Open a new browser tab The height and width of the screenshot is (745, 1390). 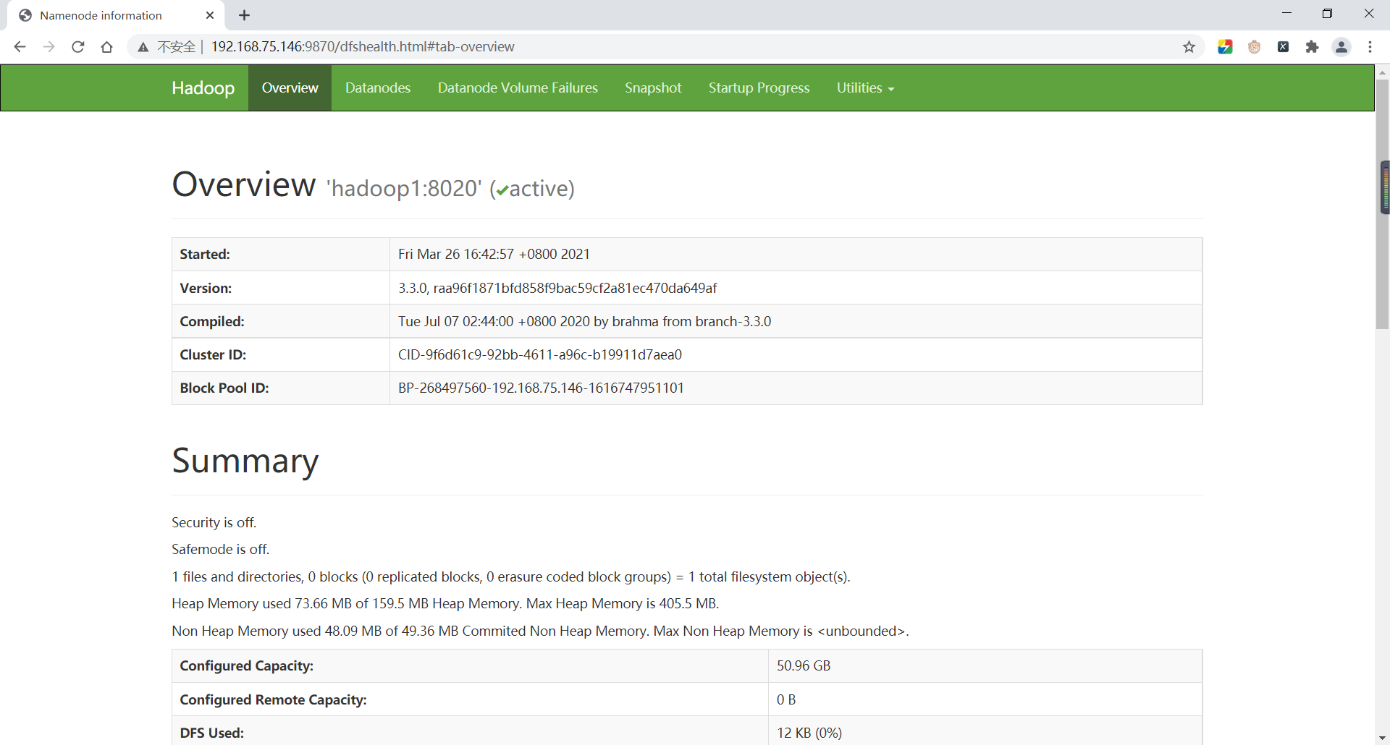[244, 15]
